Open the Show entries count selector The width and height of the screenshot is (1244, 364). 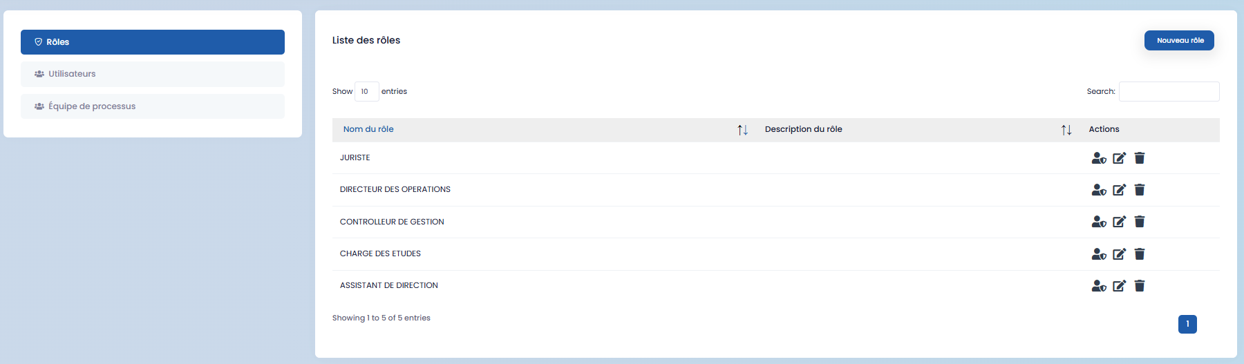[x=366, y=91]
